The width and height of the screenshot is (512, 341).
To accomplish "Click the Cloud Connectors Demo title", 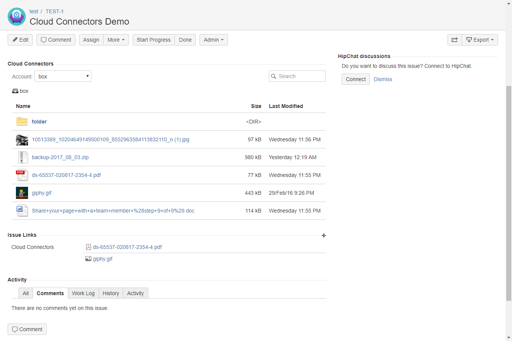I will pos(79,22).
